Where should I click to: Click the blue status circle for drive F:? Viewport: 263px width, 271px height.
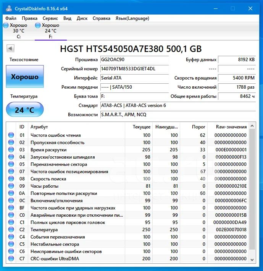[x=38, y=25]
